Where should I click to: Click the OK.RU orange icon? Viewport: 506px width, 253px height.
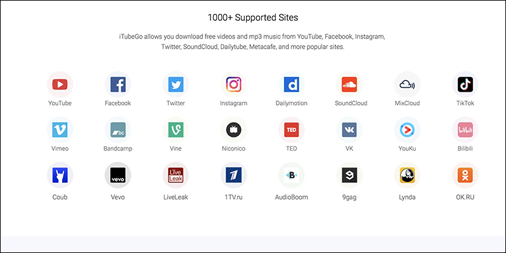coord(465,175)
